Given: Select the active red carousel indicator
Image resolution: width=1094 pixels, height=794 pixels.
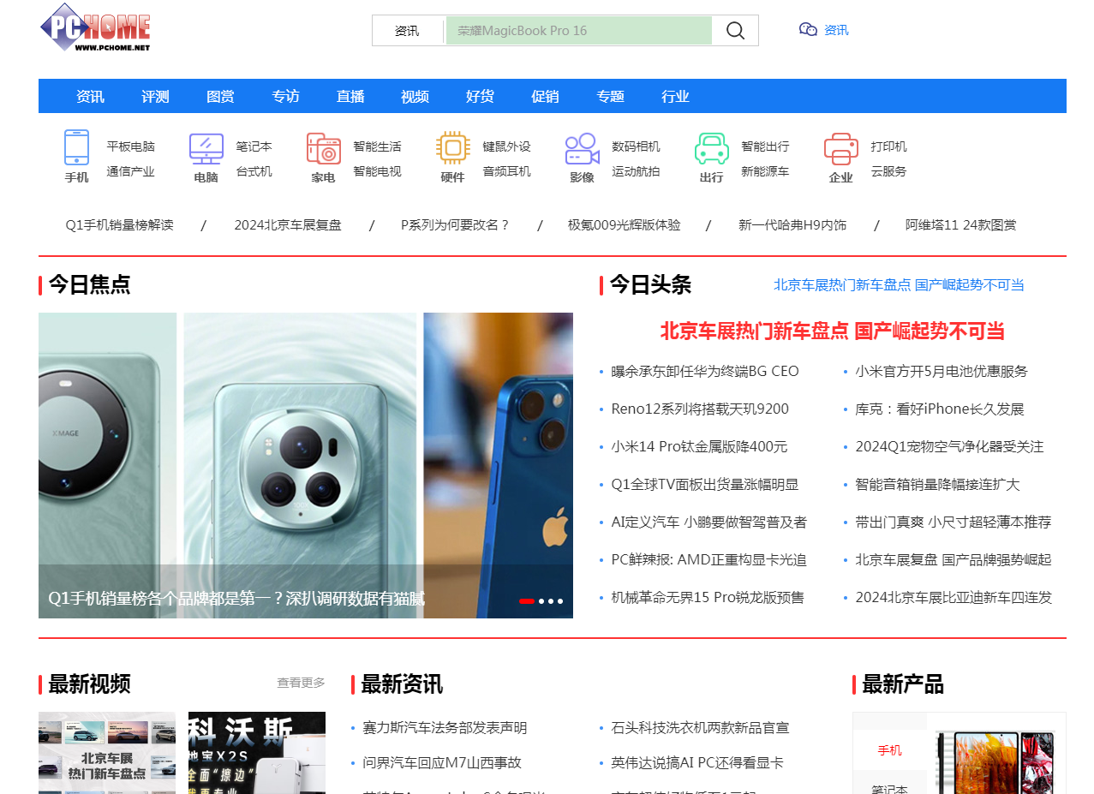Looking at the screenshot, I should click(527, 601).
